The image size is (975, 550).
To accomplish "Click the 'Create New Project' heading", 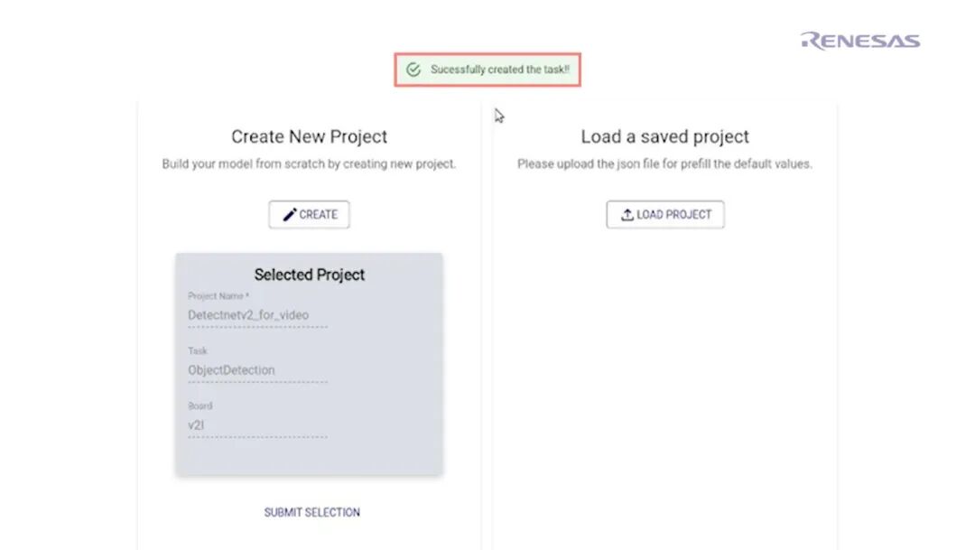I will pos(309,137).
